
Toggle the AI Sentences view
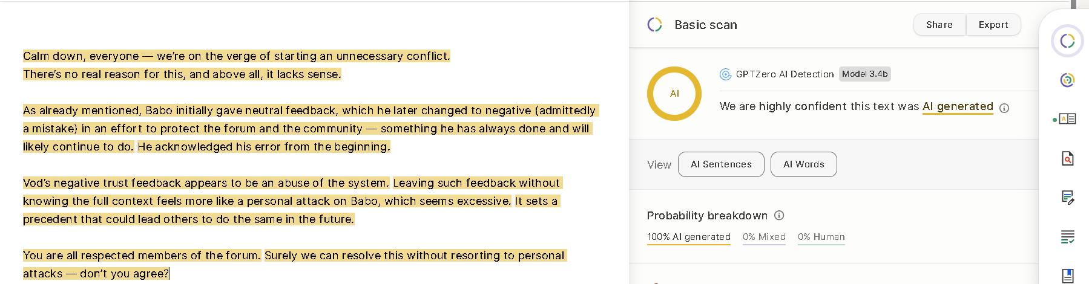pos(721,164)
